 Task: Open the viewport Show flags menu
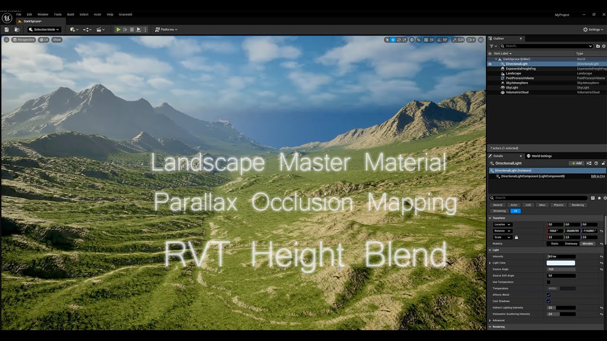tap(57, 40)
